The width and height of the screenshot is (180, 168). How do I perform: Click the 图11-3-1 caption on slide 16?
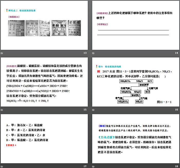click(x=164, y=102)
